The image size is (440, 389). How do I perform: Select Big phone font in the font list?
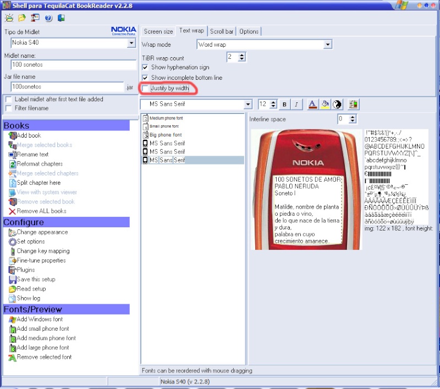coord(166,135)
